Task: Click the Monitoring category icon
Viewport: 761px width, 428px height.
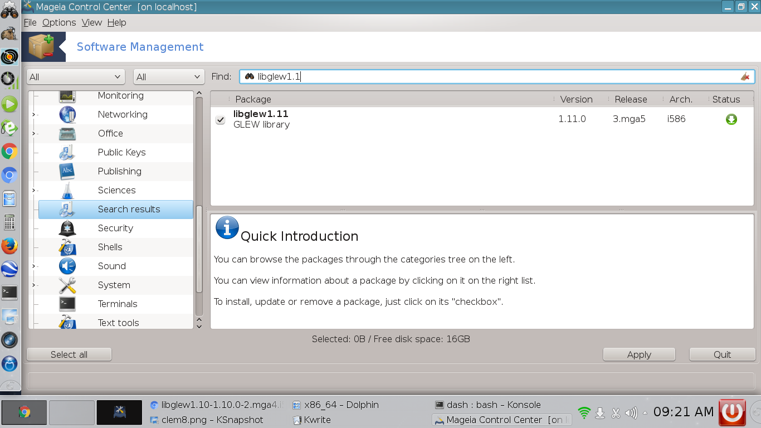Action: 67,96
